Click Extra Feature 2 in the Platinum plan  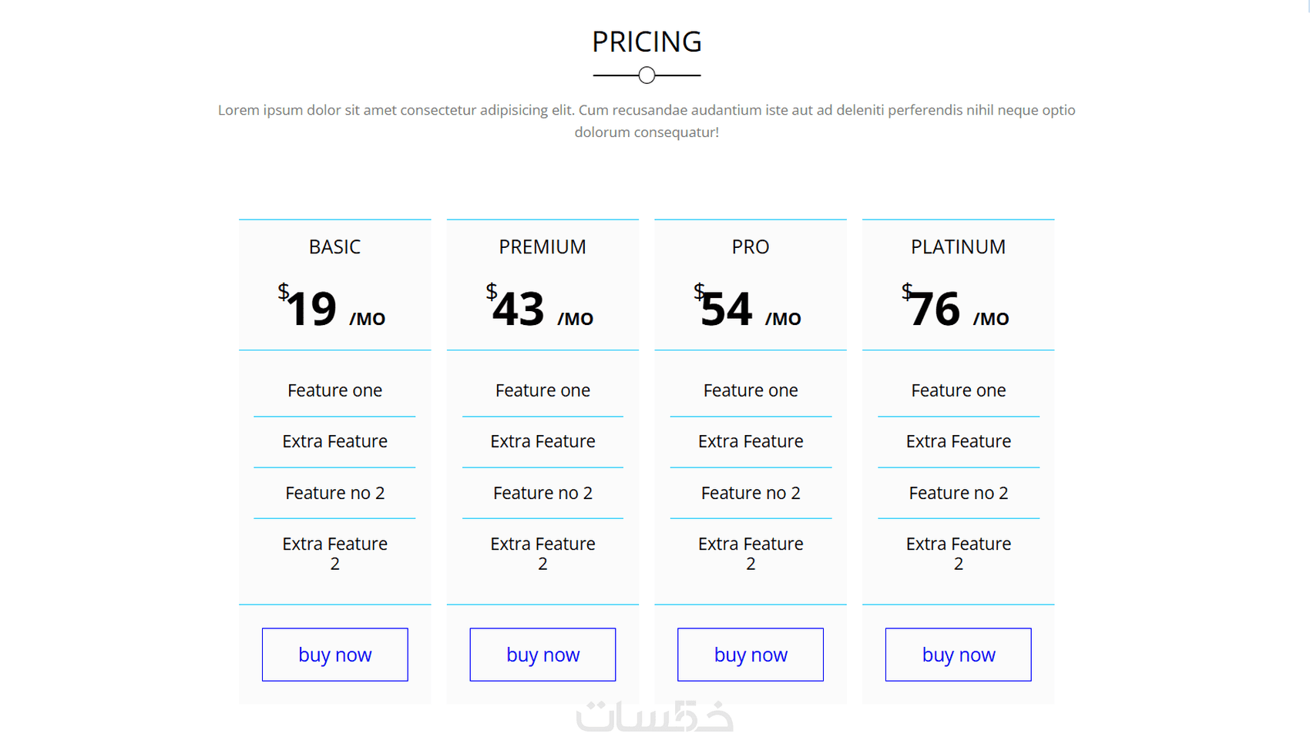point(958,553)
